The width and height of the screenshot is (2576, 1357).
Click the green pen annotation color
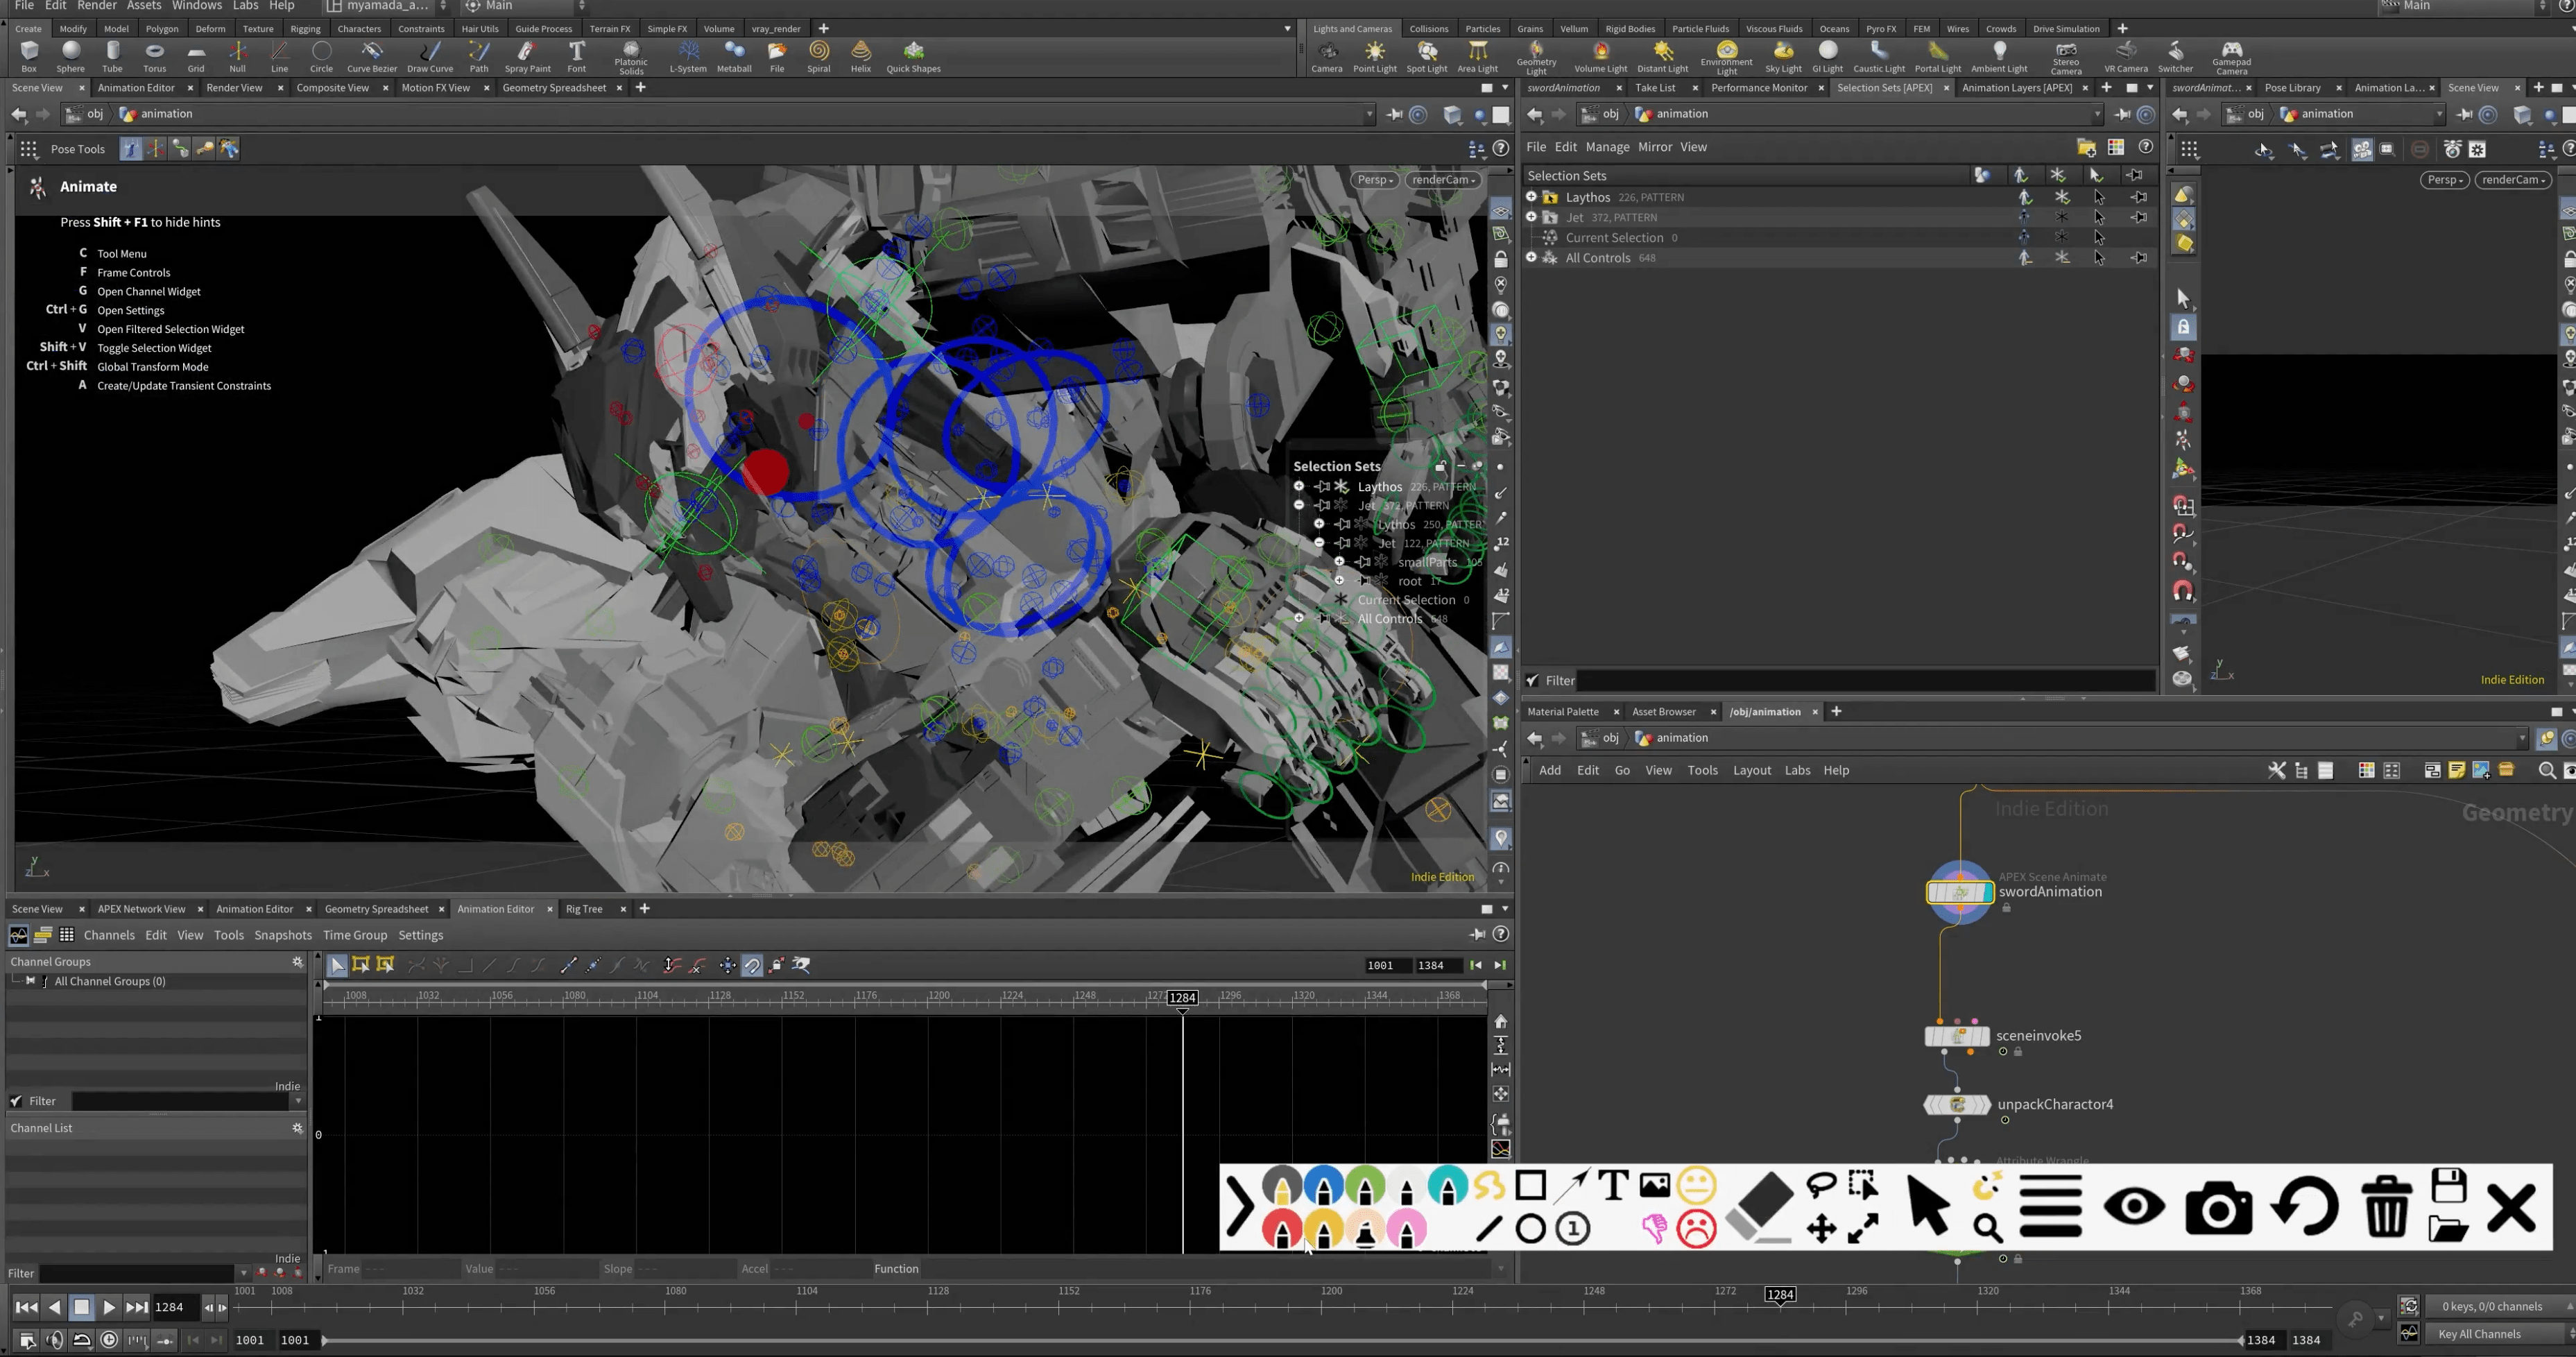tap(1365, 1186)
